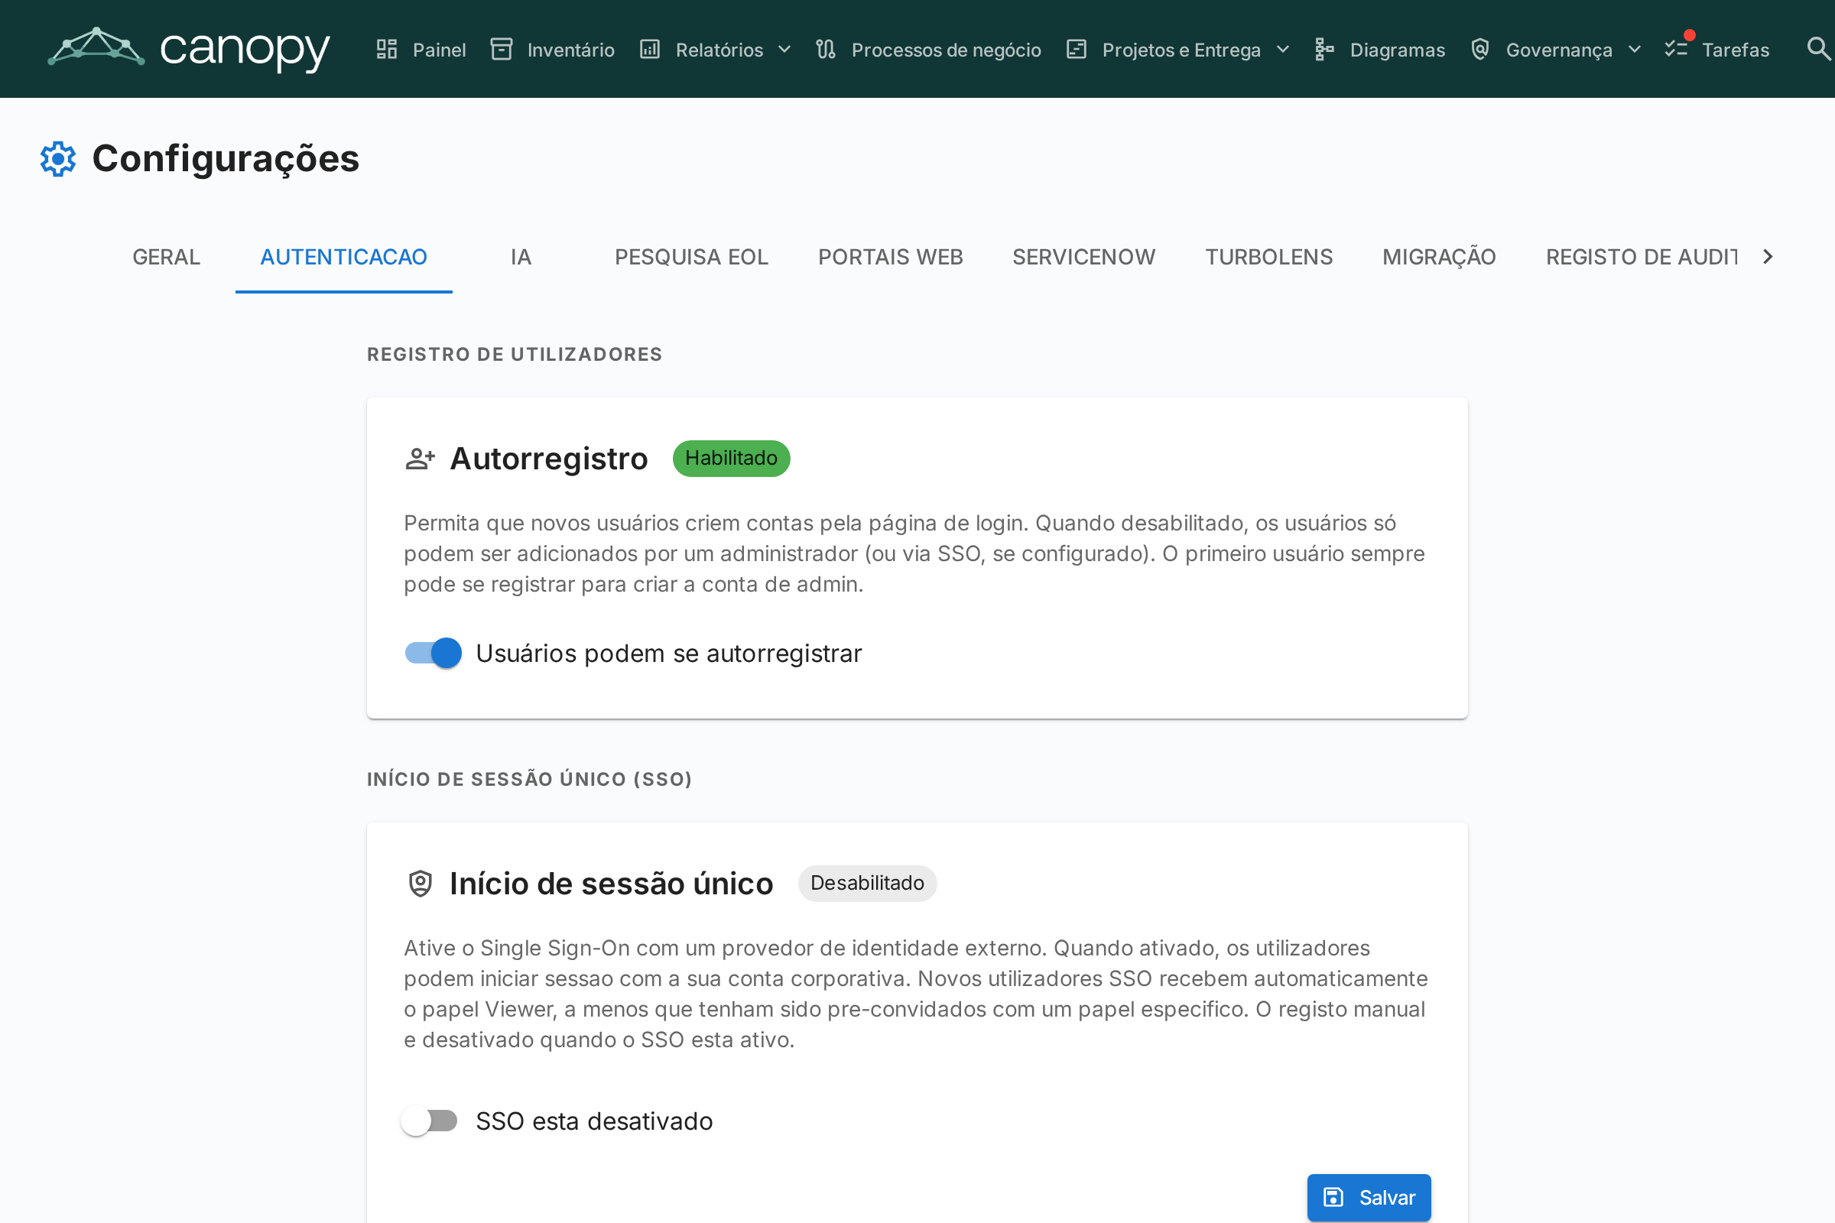
Task: Open the TURBOLENS tab
Action: click(1269, 257)
